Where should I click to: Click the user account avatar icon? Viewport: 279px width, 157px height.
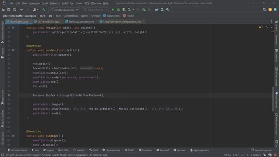270,10
